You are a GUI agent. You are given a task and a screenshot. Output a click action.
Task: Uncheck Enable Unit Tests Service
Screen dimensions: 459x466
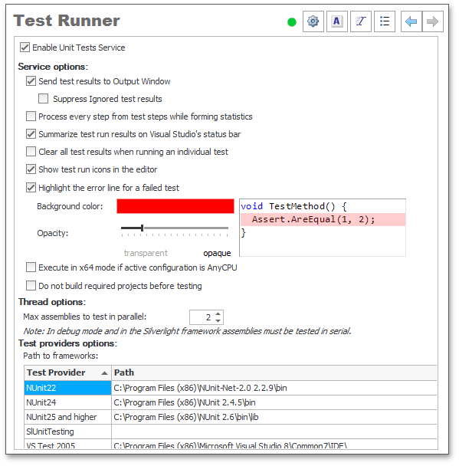[25, 48]
